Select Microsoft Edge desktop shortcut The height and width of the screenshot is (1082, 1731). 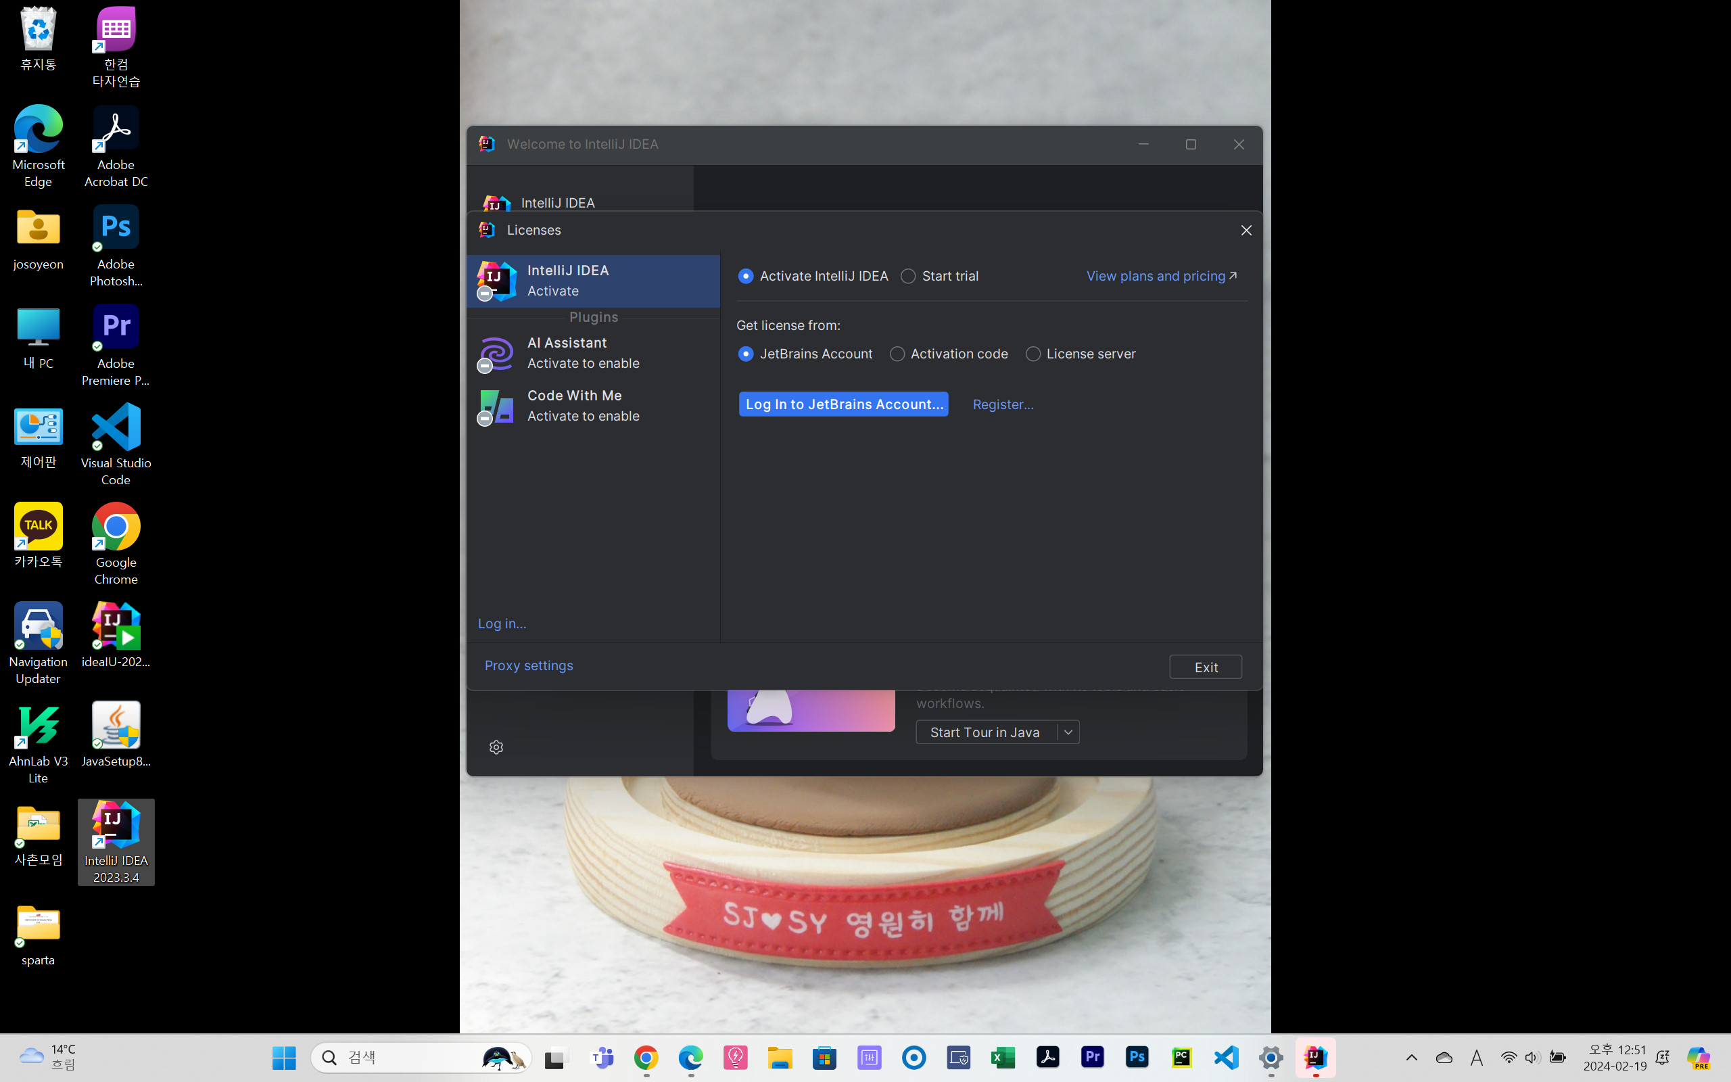(x=39, y=147)
